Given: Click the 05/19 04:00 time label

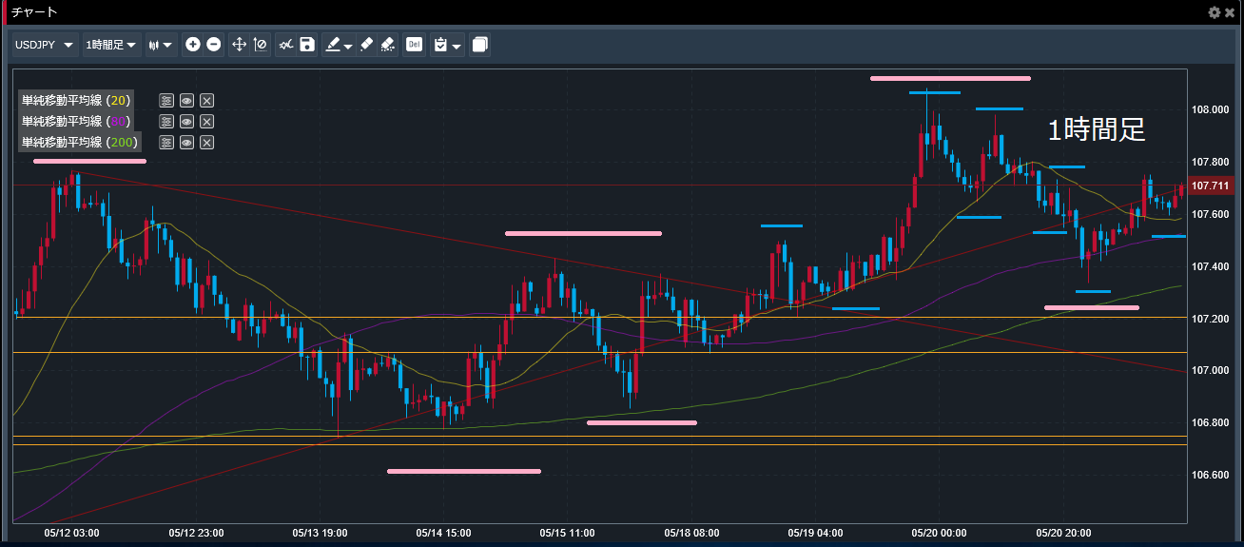Looking at the screenshot, I should (815, 534).
